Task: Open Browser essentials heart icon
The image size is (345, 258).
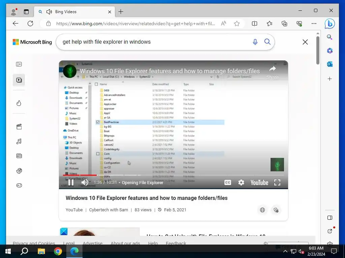Action: coord(299,24)
